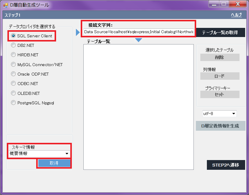Image resolution: width=249 pixels, height=195 pixels.
Task: Click the 接続文字列 text field
Action: (138, 32)
